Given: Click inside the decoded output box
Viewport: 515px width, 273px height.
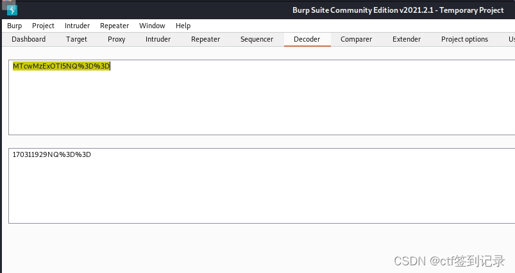Looking at the screenshot, I should pos(262,186).
